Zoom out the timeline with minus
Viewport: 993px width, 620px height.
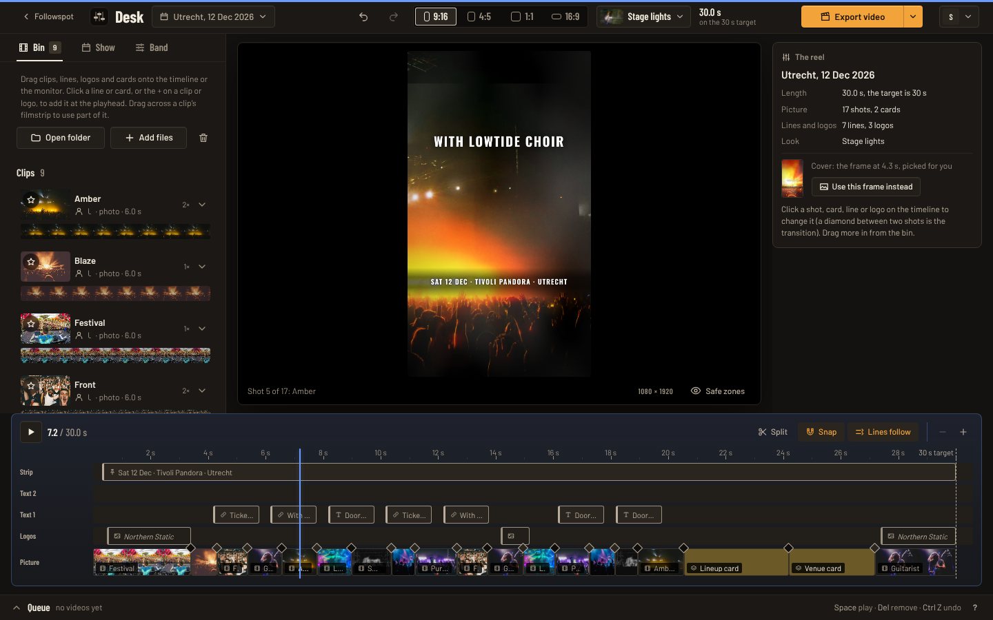coord(943,432)
